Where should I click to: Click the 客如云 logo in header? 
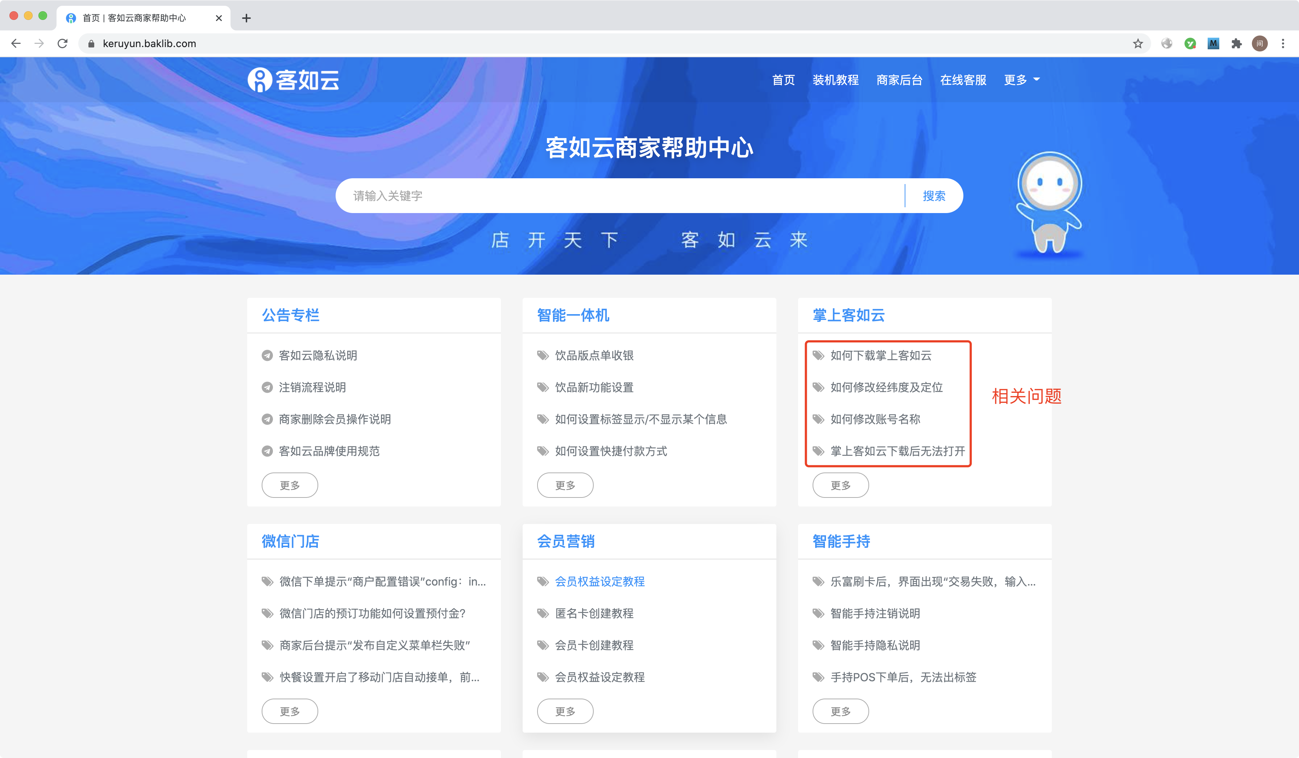pos(293,80)
